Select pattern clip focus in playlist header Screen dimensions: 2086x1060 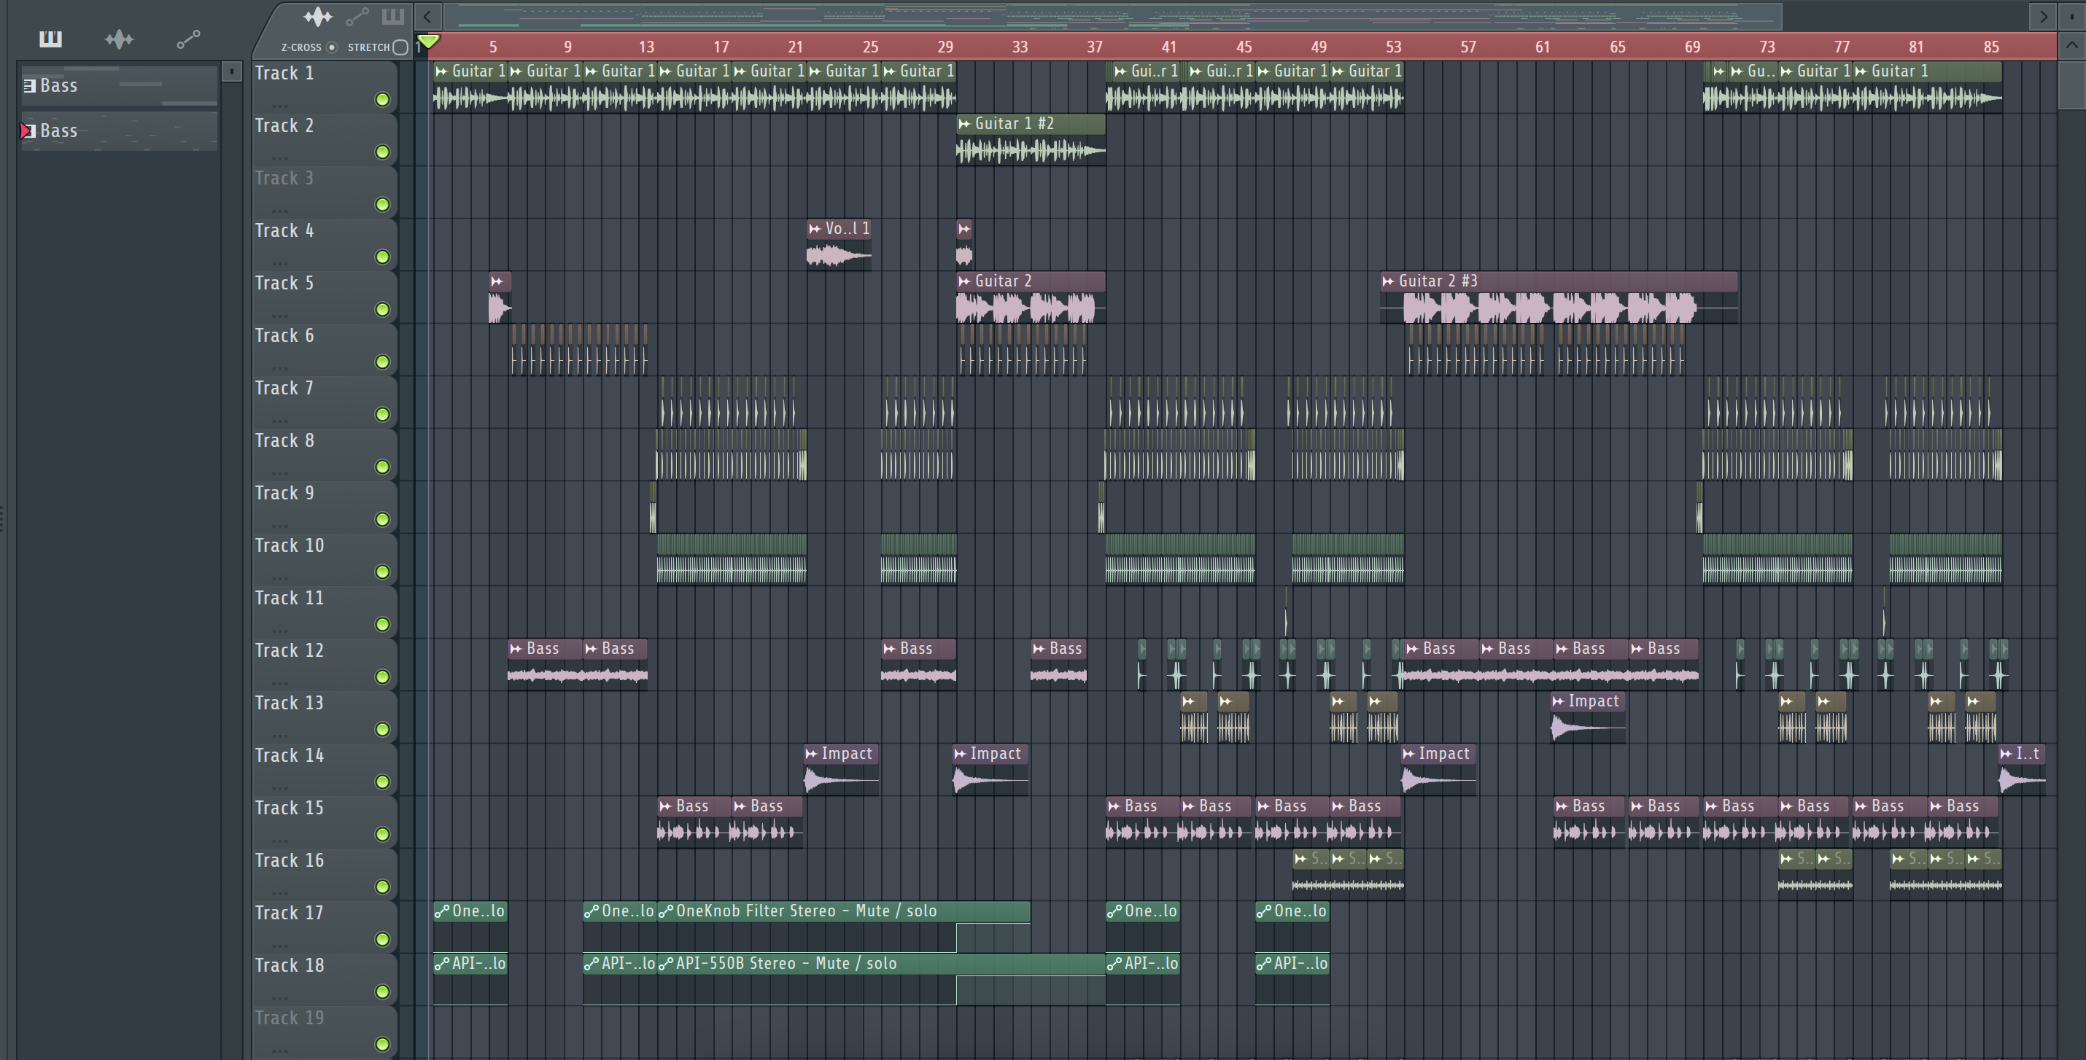point(392,16)
